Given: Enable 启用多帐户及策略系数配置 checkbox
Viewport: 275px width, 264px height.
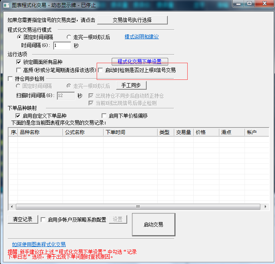Looking at the screenshot, I should click(43, 220).
